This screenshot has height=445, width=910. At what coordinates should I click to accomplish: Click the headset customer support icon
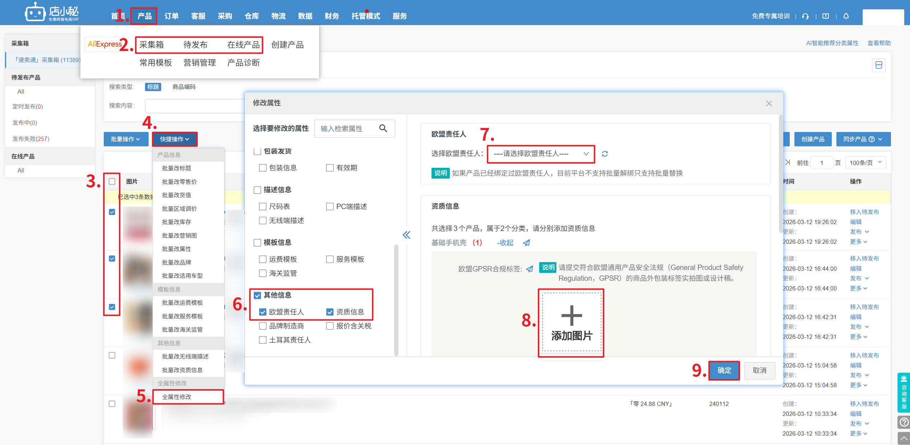tap(806, 16)
